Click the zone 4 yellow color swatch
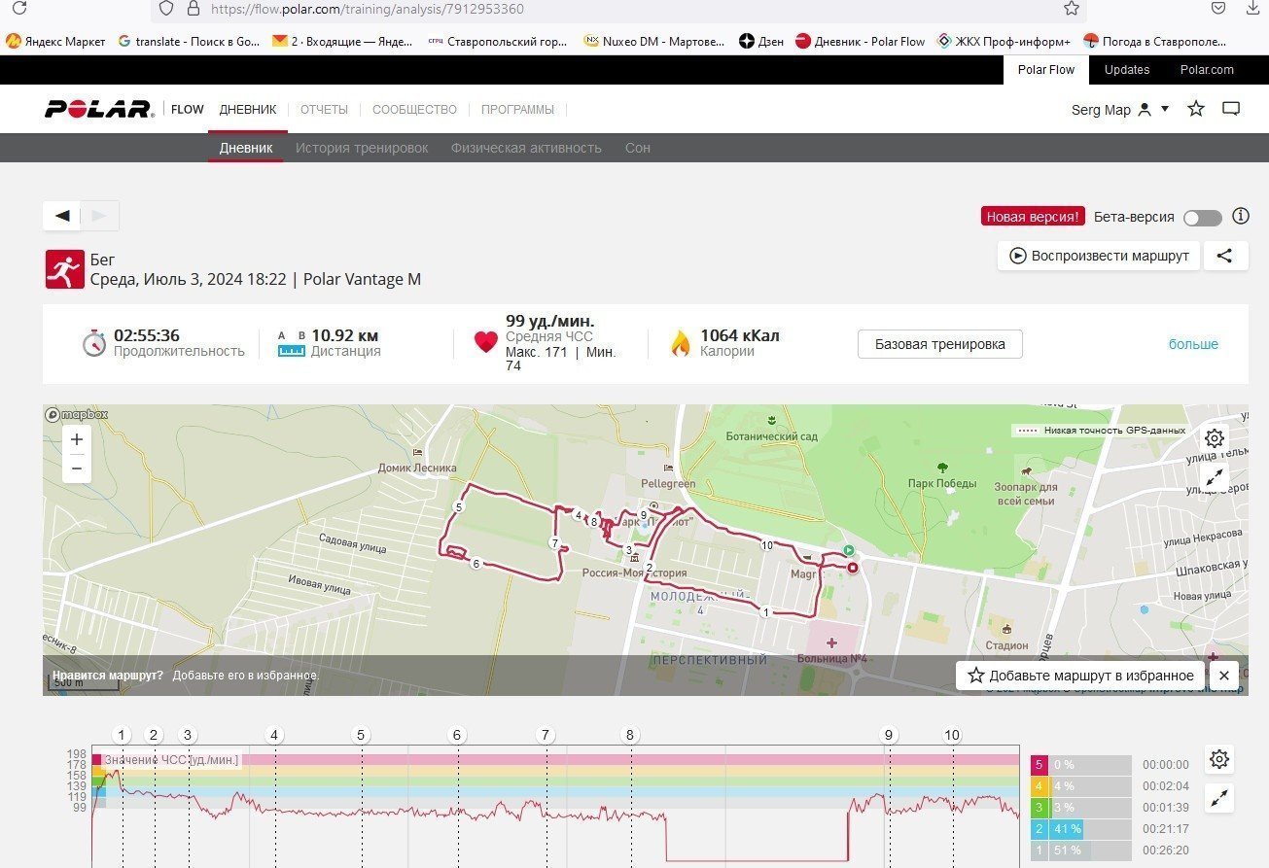This screenshot has width=1269, height=868. 1040,786
